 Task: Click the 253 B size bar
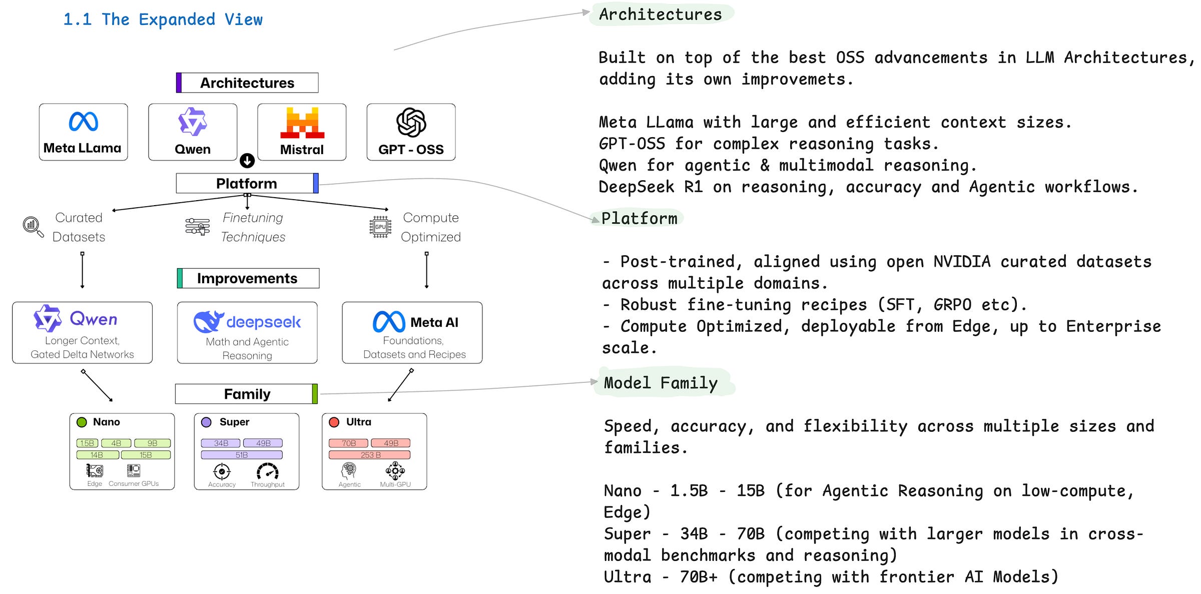tap(370, 455)
